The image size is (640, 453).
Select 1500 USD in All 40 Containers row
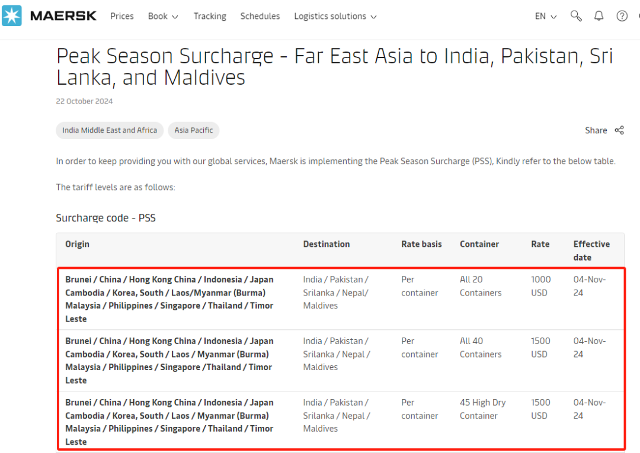pos(541,348)
